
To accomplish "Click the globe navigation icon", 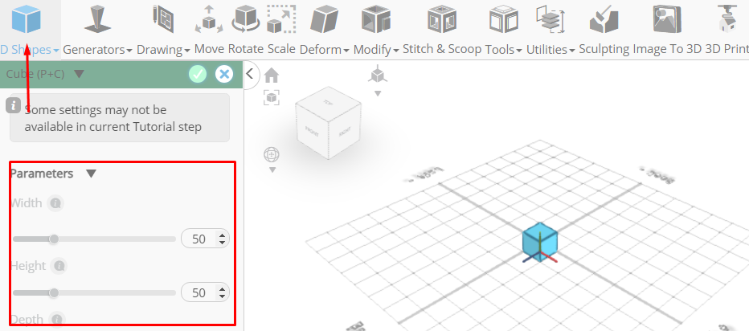I will pyautogui.click(x=272, y=155).
